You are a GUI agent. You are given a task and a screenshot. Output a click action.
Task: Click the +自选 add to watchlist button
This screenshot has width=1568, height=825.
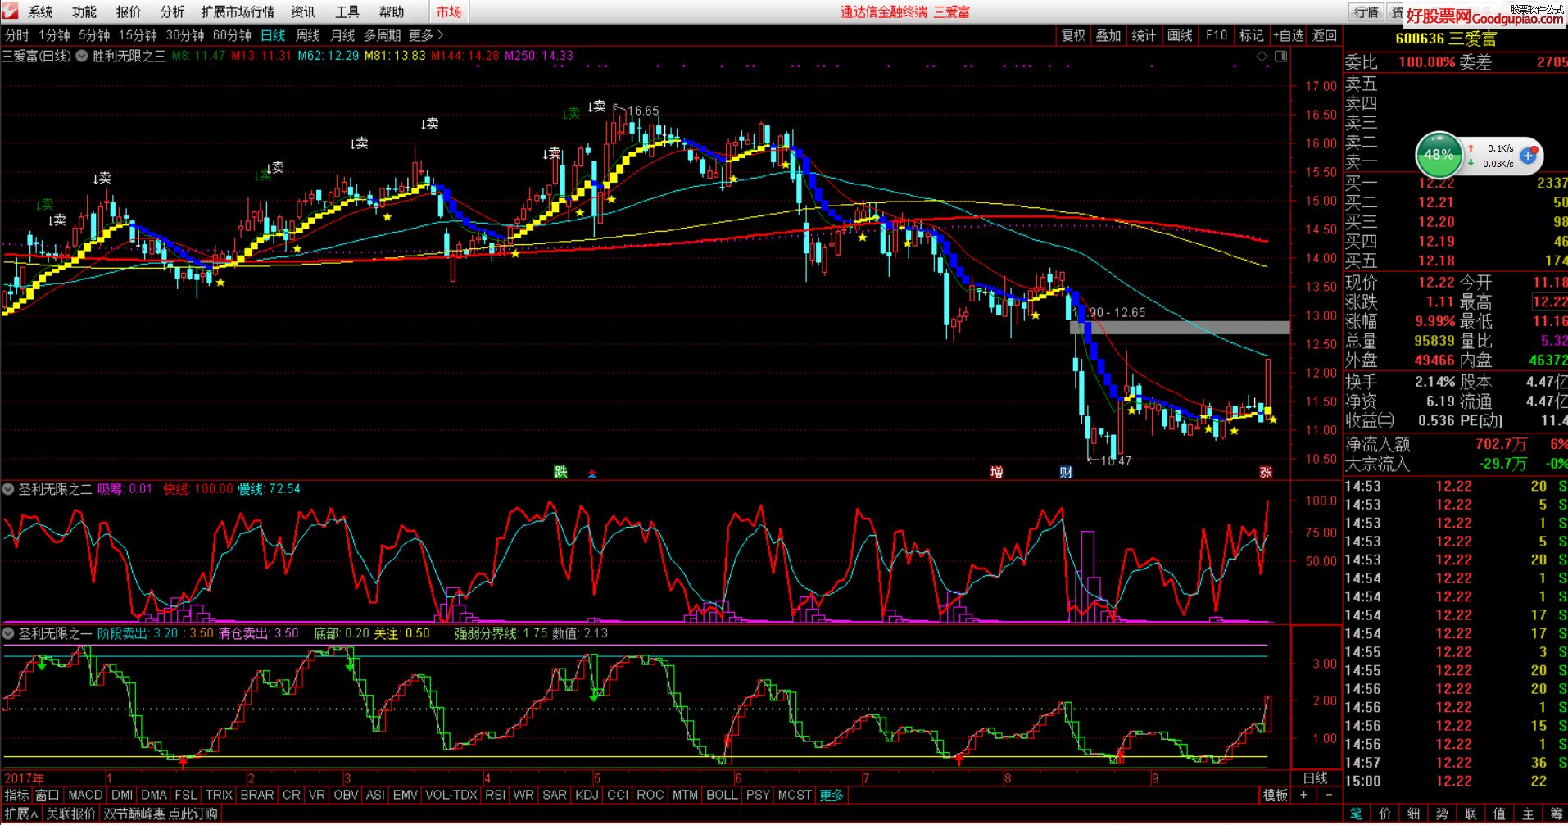1288,35
